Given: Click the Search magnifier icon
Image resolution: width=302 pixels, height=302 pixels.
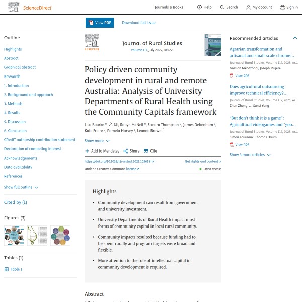Looking at the screenshot, I should pyautogui.click(x=222, y=7).
